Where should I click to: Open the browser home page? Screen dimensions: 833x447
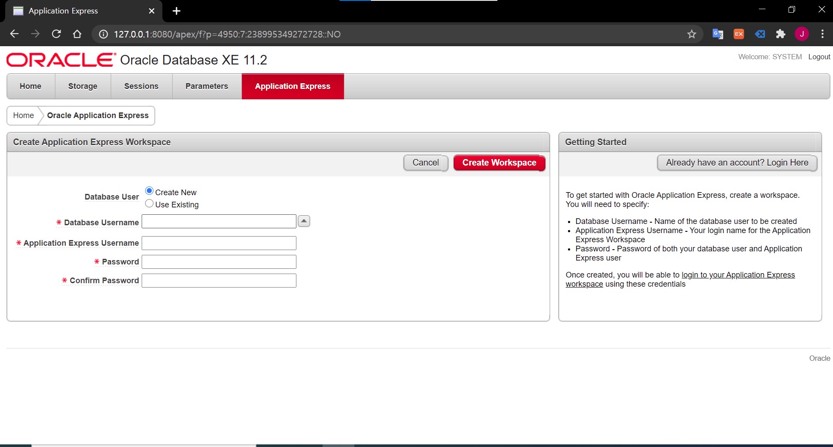pyautogui.click(x=77, y=34)
